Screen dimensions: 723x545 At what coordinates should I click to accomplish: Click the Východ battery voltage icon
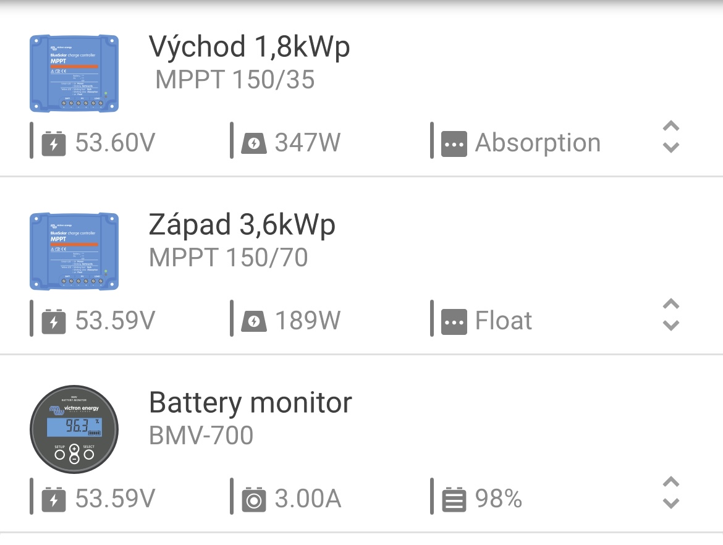click(x=54, y=143)
